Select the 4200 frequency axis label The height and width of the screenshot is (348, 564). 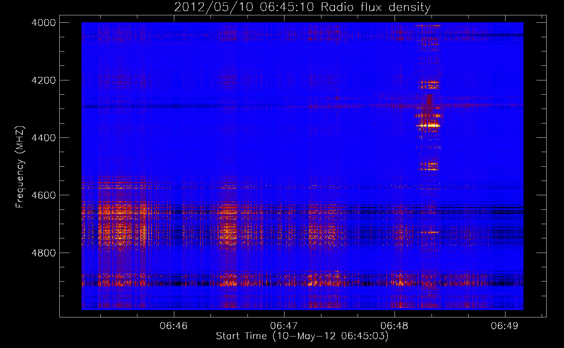(x=44, y=80)
